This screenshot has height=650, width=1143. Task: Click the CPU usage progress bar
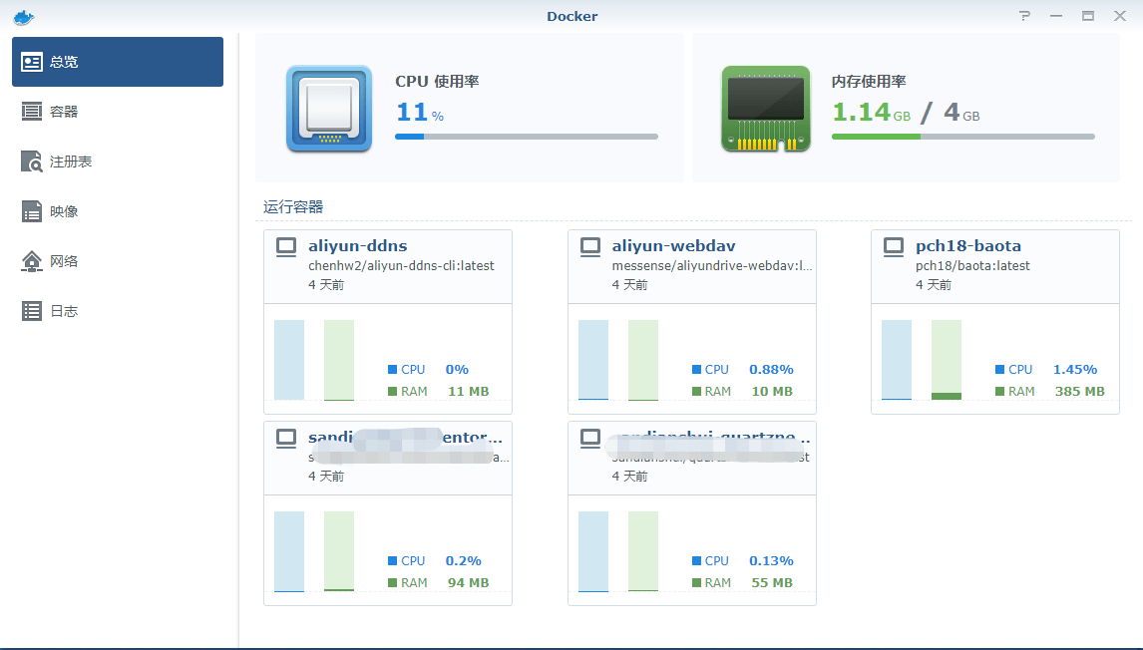[526, 137]
